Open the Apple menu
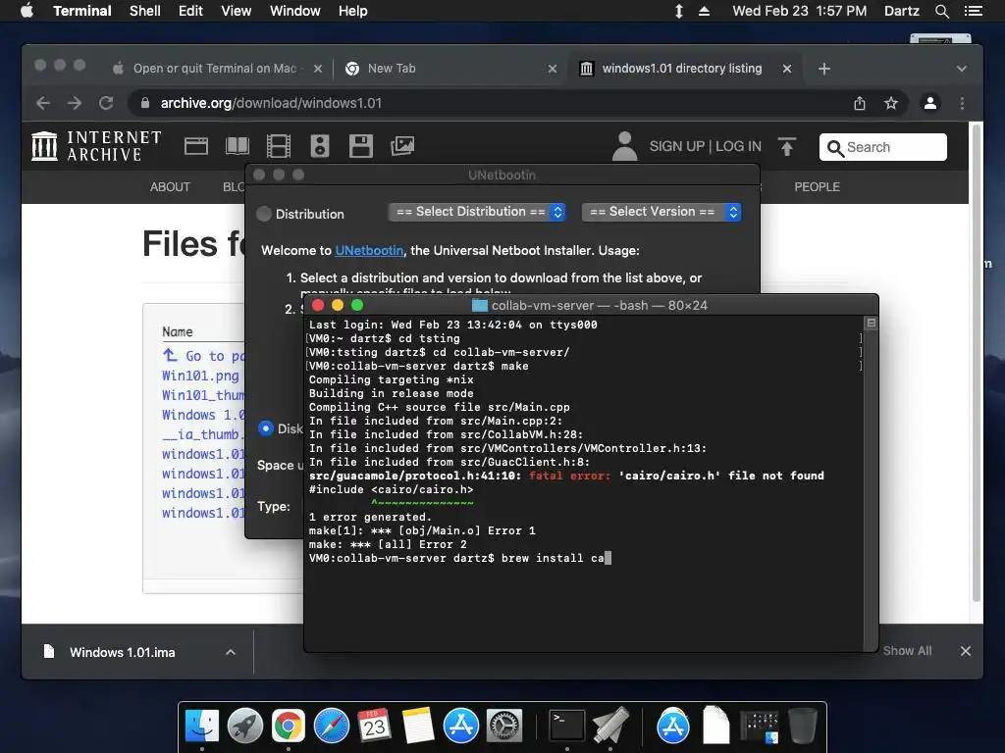Viewport: 1005px width, 753px height. pos(26,11)
